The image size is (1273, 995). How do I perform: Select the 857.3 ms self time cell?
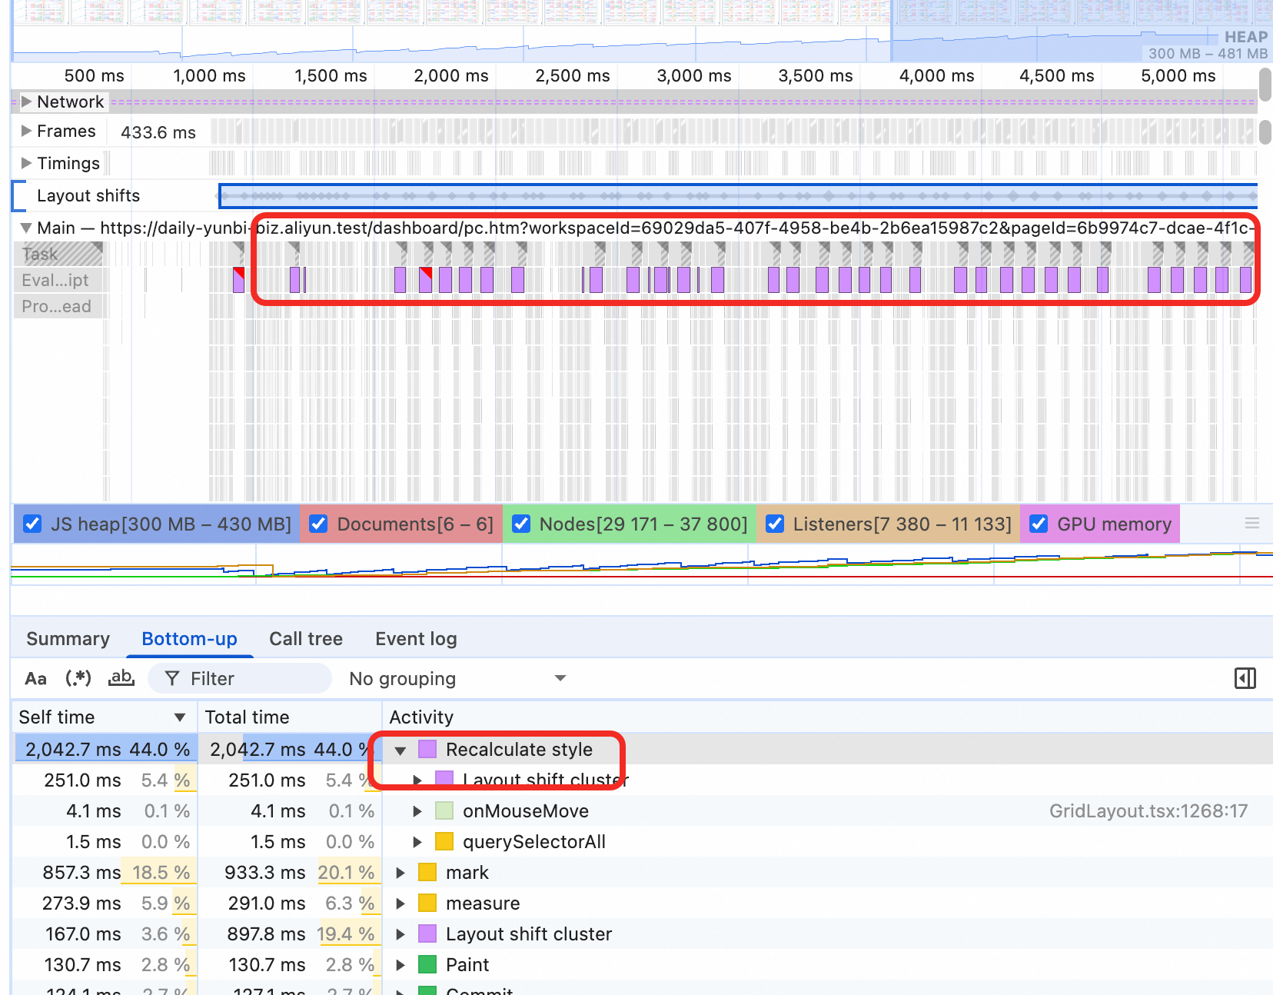click(105, 872)
